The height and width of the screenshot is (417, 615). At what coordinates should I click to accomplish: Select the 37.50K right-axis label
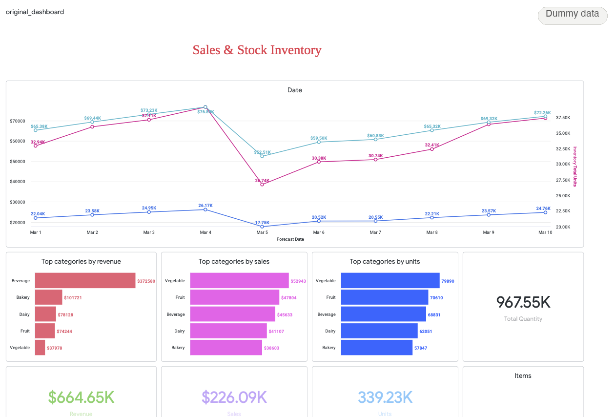[x=563, y=118]
